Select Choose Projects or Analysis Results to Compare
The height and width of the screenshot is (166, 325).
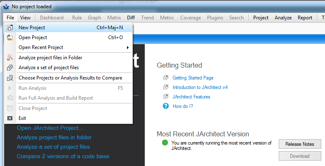(68, 78)
